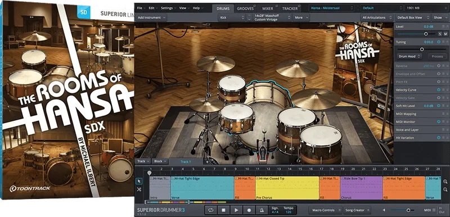Screen dimensions: 450x217
Task: Open the Default preset dropdown
Action: point(382,8)
